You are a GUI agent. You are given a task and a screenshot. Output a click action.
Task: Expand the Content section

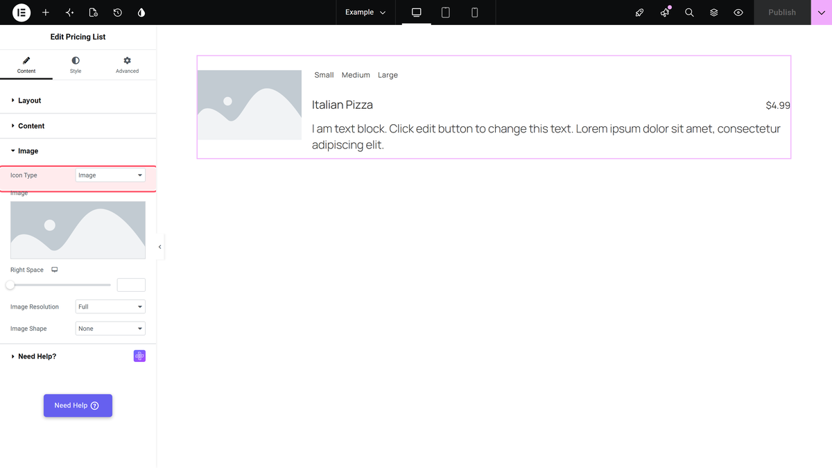coord(78,126)
